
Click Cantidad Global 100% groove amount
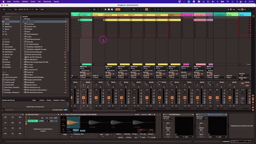(66, 110)
